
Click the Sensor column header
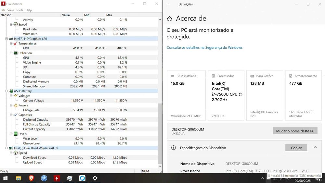(x=31, y=15)
